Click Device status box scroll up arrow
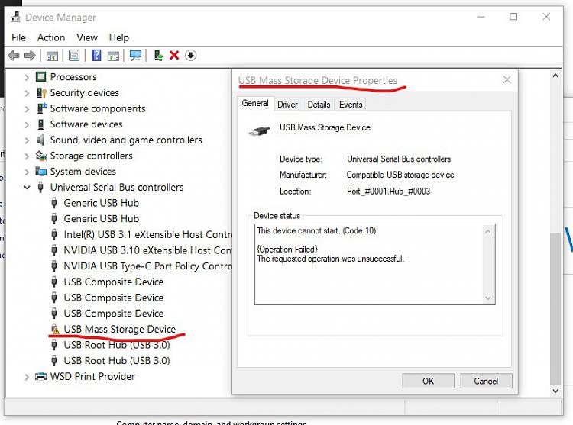 coord(488,231)
